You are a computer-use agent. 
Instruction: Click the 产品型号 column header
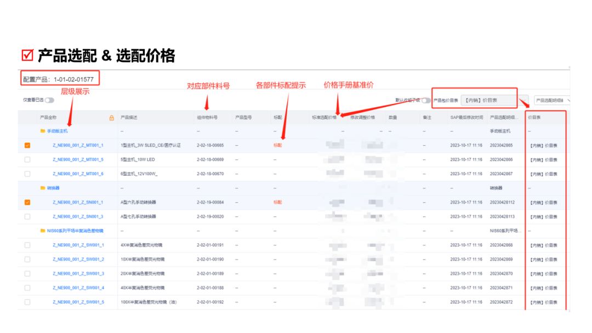click(243, 118)
